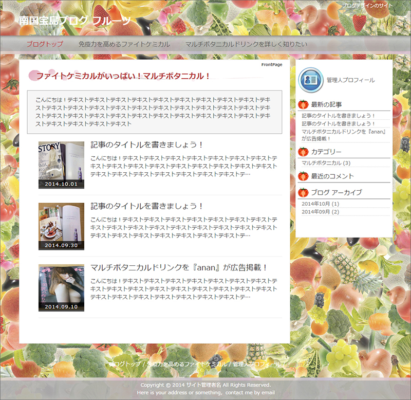
Task: Click tomato icon beside カテゴリー
Action: [303, 152]
